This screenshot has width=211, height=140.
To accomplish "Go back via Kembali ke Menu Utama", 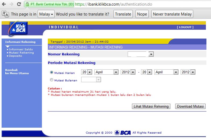I will tap(17, 71).
